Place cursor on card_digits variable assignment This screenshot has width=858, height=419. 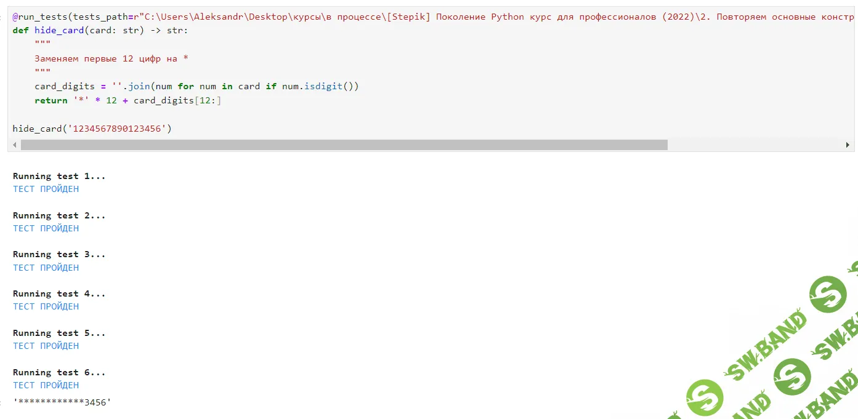point(65,86)
